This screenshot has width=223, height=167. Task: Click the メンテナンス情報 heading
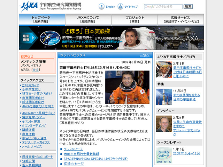click(33, 61)
